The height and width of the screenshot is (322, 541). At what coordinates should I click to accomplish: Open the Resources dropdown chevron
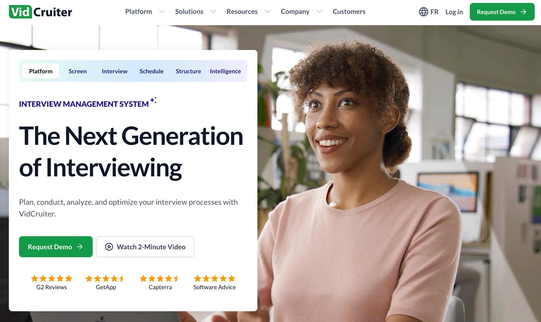267,12
